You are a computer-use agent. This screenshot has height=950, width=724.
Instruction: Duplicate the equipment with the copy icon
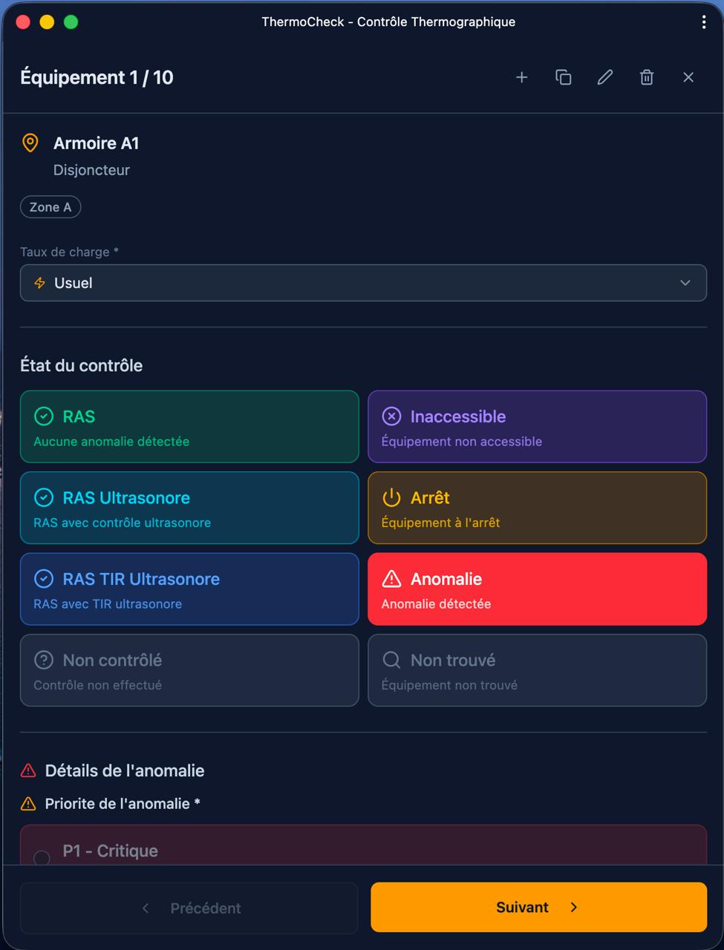click(x=564, y=77)
